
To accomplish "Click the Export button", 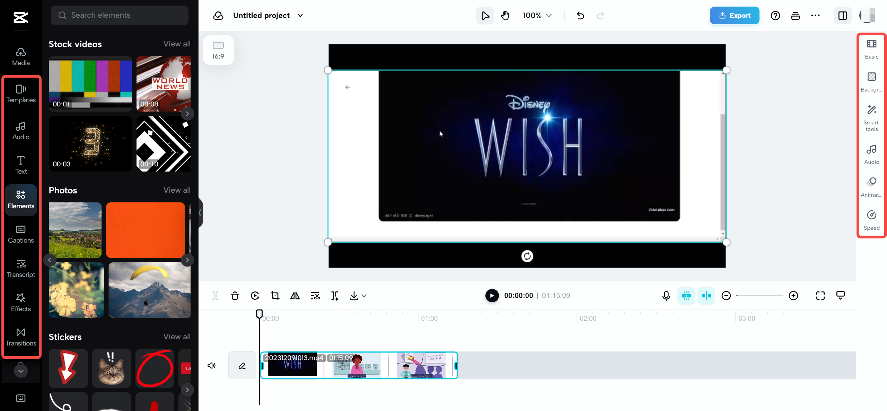I will tap(734, 15).
